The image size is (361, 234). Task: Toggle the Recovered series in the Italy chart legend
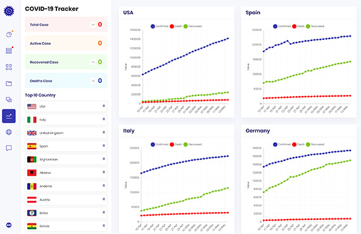(x=193, y=144)
